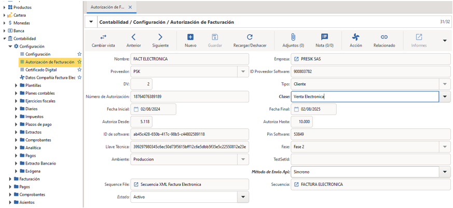The height and width of the screenshot is (208, 453).
Task: Open the Fecha Inicial calendar picker
Action: (x=136, y=109)
